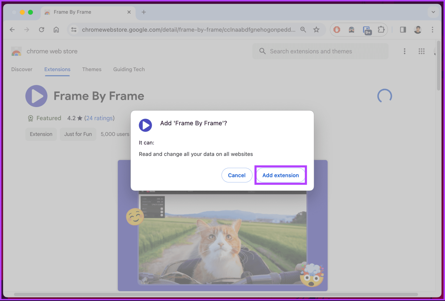The height and width of the screenshot is (301, 445).
Task: Bookmark the page via the star icon
Action: tap(316, 30)
